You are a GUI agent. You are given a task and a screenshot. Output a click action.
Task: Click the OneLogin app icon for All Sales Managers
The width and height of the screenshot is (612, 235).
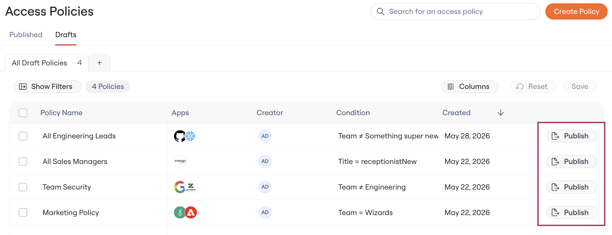coord(180,162)
